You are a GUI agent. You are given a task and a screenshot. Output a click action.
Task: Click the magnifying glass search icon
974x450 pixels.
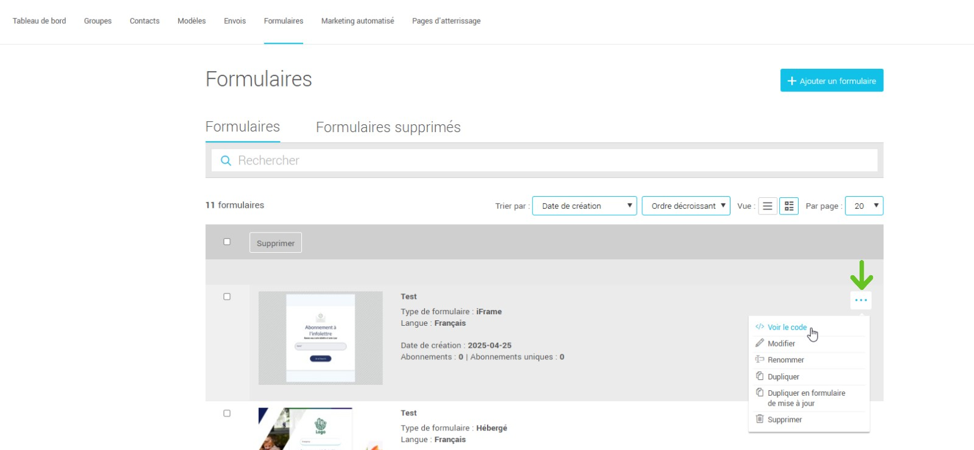pos(226,161)
